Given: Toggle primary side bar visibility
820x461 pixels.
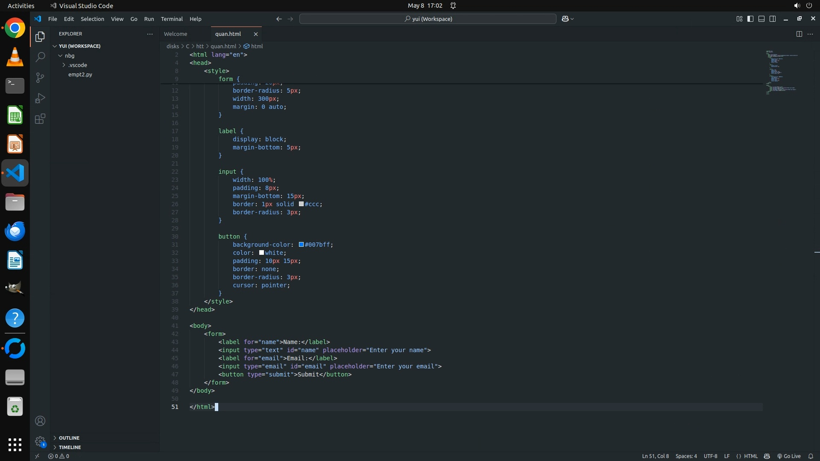Looking at the screenshot, I should (x=750, y=19).
